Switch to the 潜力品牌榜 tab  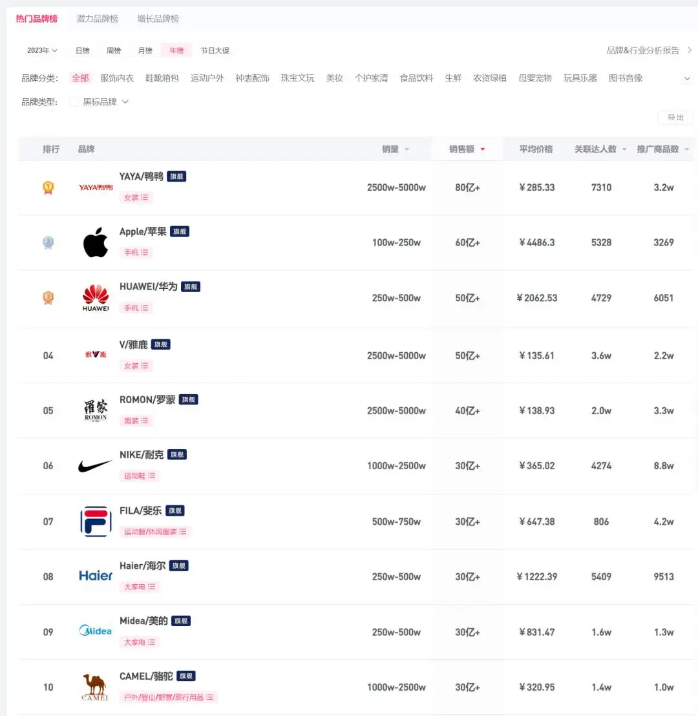pyautogui.click(x=98, y=19)
